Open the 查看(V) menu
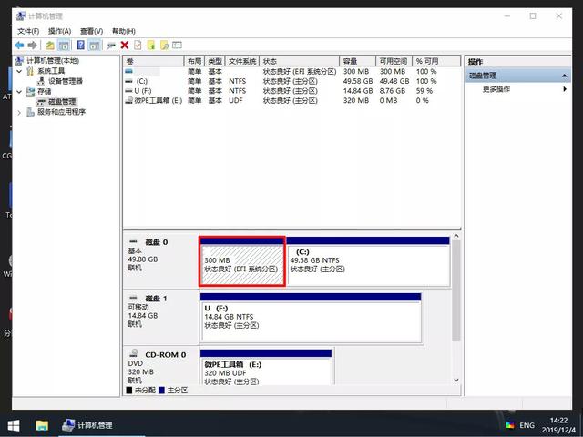The image size is (583, 437). pyautogui.click(x=91, y=31)
